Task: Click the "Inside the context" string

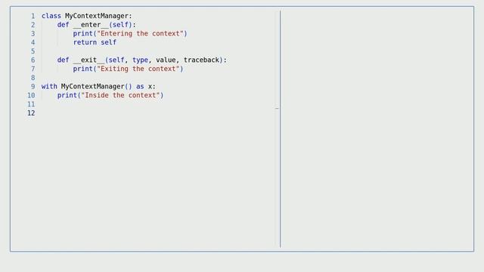Action: pyautogui.click(x=120, y=95)
